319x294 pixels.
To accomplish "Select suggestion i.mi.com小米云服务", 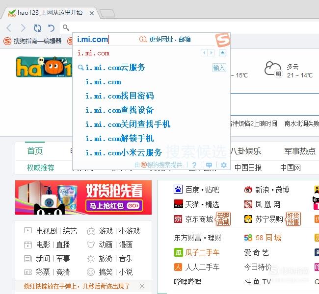I will pos(124,152).
